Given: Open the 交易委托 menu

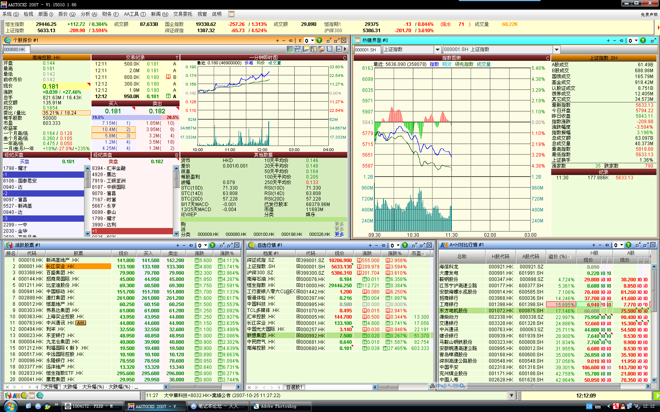Looking at the screenshot, I should [x=183, y=14].
